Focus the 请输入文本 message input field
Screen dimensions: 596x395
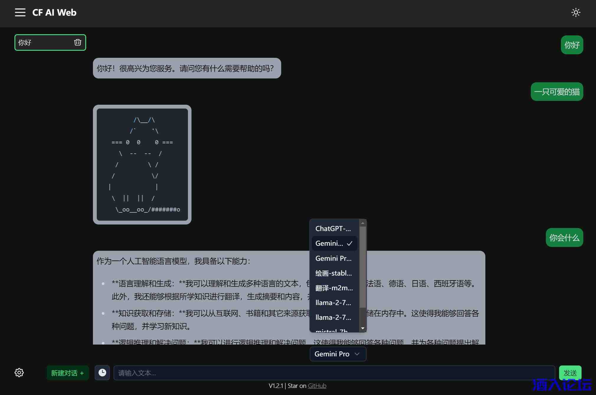pyautogui.click(x=334, y=373)
